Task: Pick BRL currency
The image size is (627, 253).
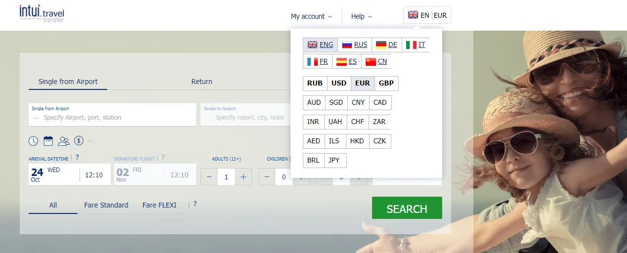Action: point(313,161)
